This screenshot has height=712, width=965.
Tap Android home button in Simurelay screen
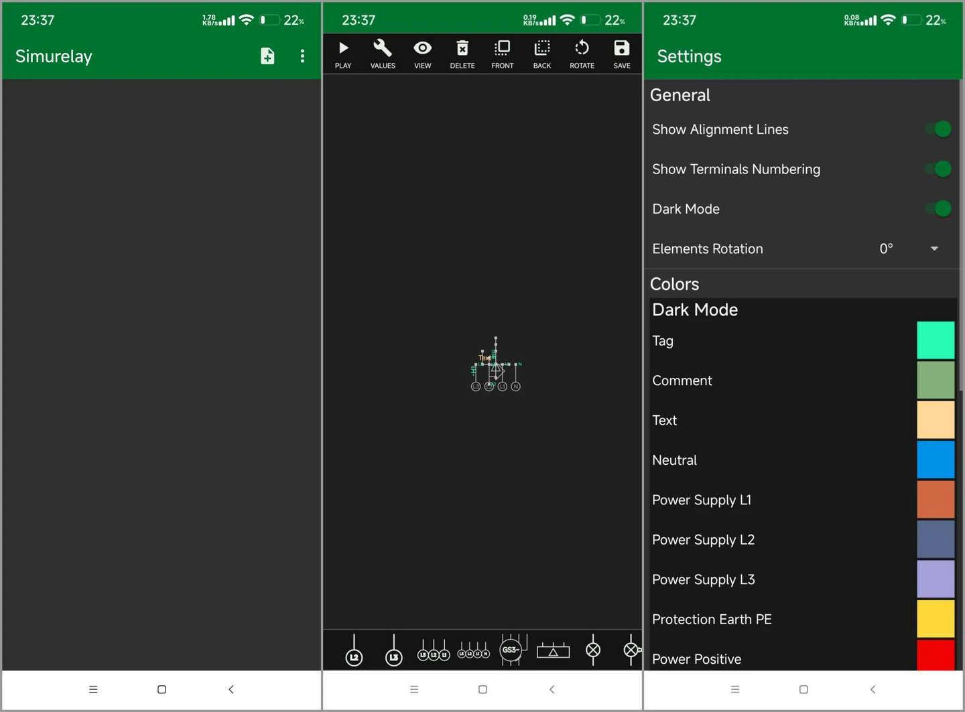[x=162, y=689]
